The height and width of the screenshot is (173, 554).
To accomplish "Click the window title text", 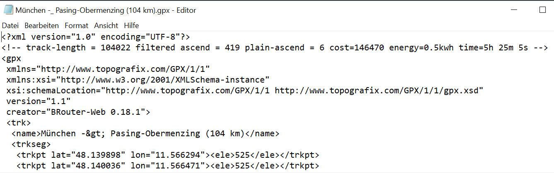I will (x=106, y=10).
